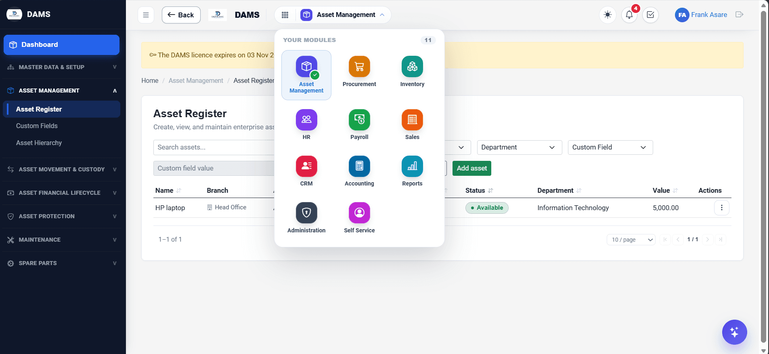Sort table by Status column

(479, 190)
